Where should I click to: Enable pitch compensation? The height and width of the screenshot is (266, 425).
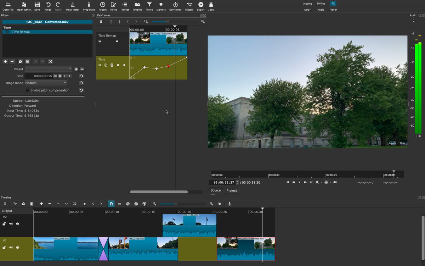[27, 90]
